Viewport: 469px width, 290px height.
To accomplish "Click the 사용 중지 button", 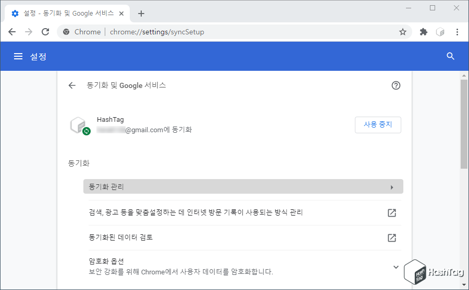I will click(378, 124).
